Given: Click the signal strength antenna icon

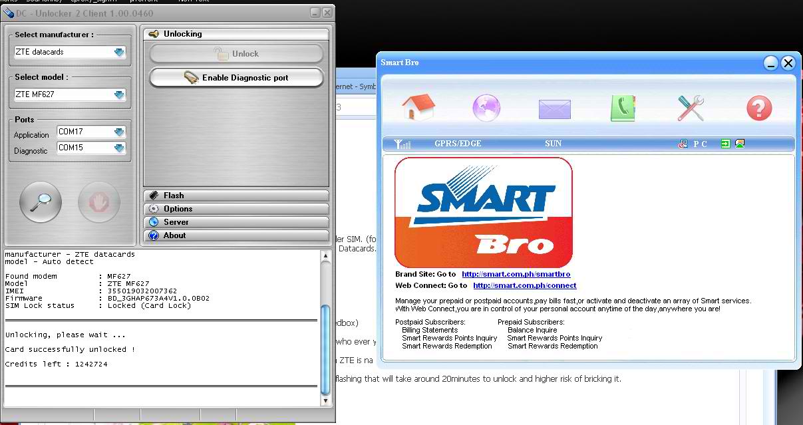Looking at the screenshot, I should point(402,144).
